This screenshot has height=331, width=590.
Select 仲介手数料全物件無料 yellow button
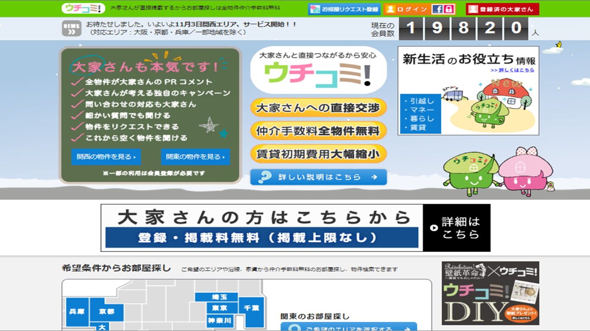pyautogui.click(x=318, y=131)
